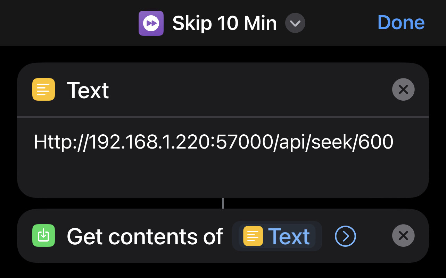Expand Get contents options with the circled arrow

coord(345,236)
